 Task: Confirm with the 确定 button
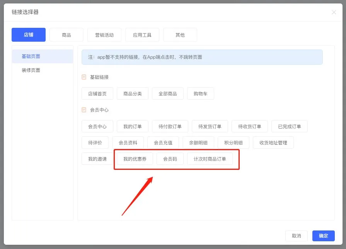324,236
